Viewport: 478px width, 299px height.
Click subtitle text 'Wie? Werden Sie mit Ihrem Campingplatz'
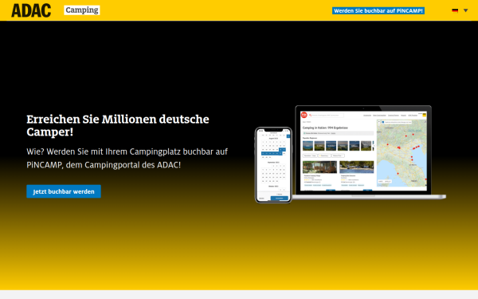(x=104, y=151)
